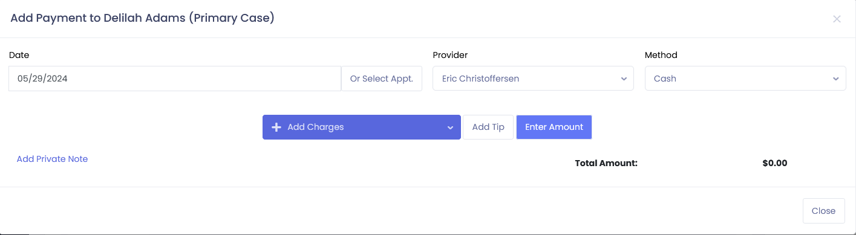Open Method list via its chevron arrow
This screenshot has height=235, width=856.
click(x=836, y=79)
